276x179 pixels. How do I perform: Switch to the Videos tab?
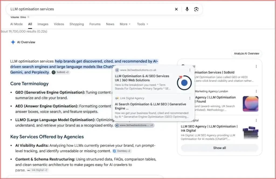click(x=59, y=24)
